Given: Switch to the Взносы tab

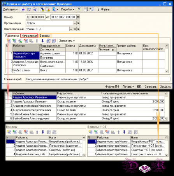Looking at the screenshot, I should pyautogui.click(x=45, y=36).
